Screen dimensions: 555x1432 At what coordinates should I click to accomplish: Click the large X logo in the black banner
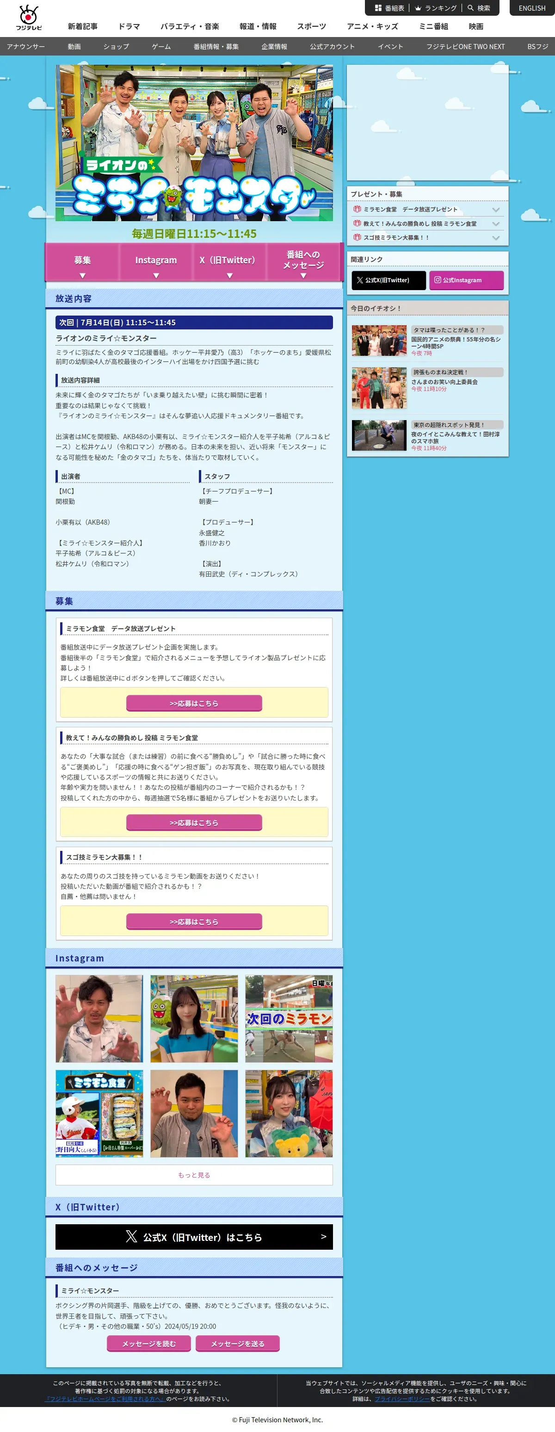132,1236
